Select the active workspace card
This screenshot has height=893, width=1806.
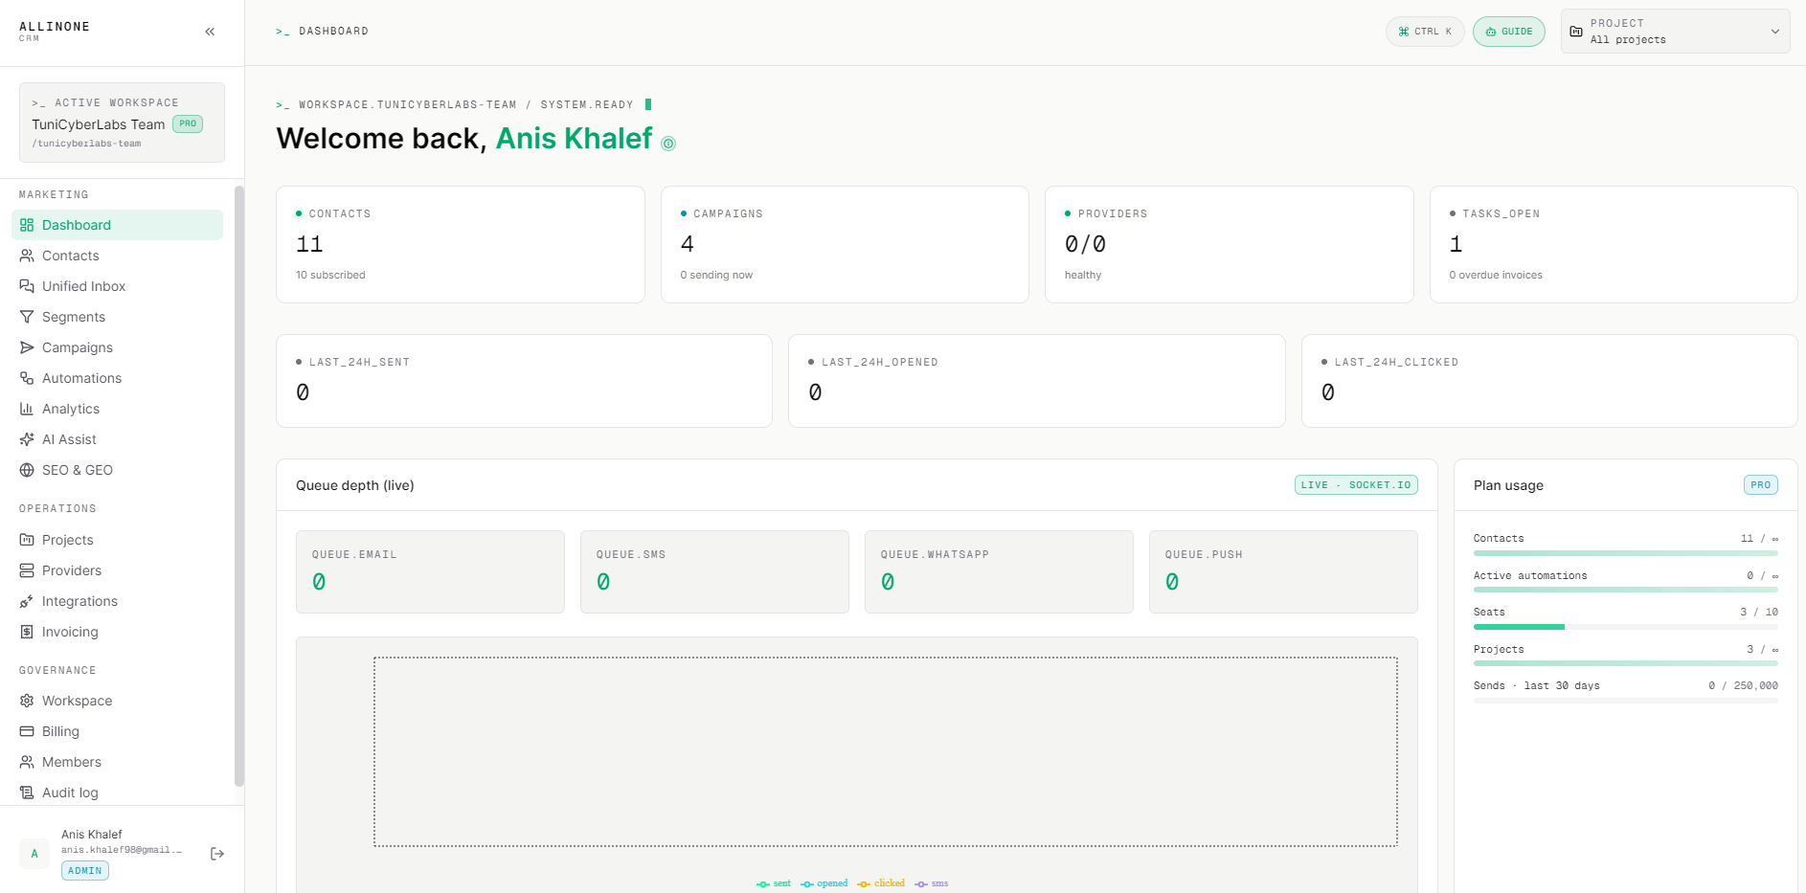(x=122, y=123)
